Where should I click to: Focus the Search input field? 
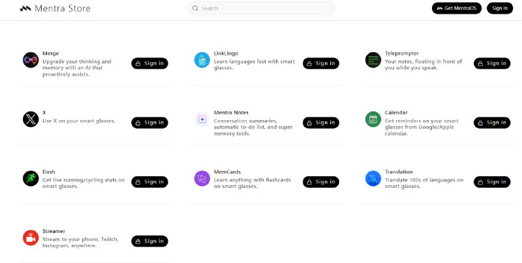pyautogui.click(x=264, y=8)
